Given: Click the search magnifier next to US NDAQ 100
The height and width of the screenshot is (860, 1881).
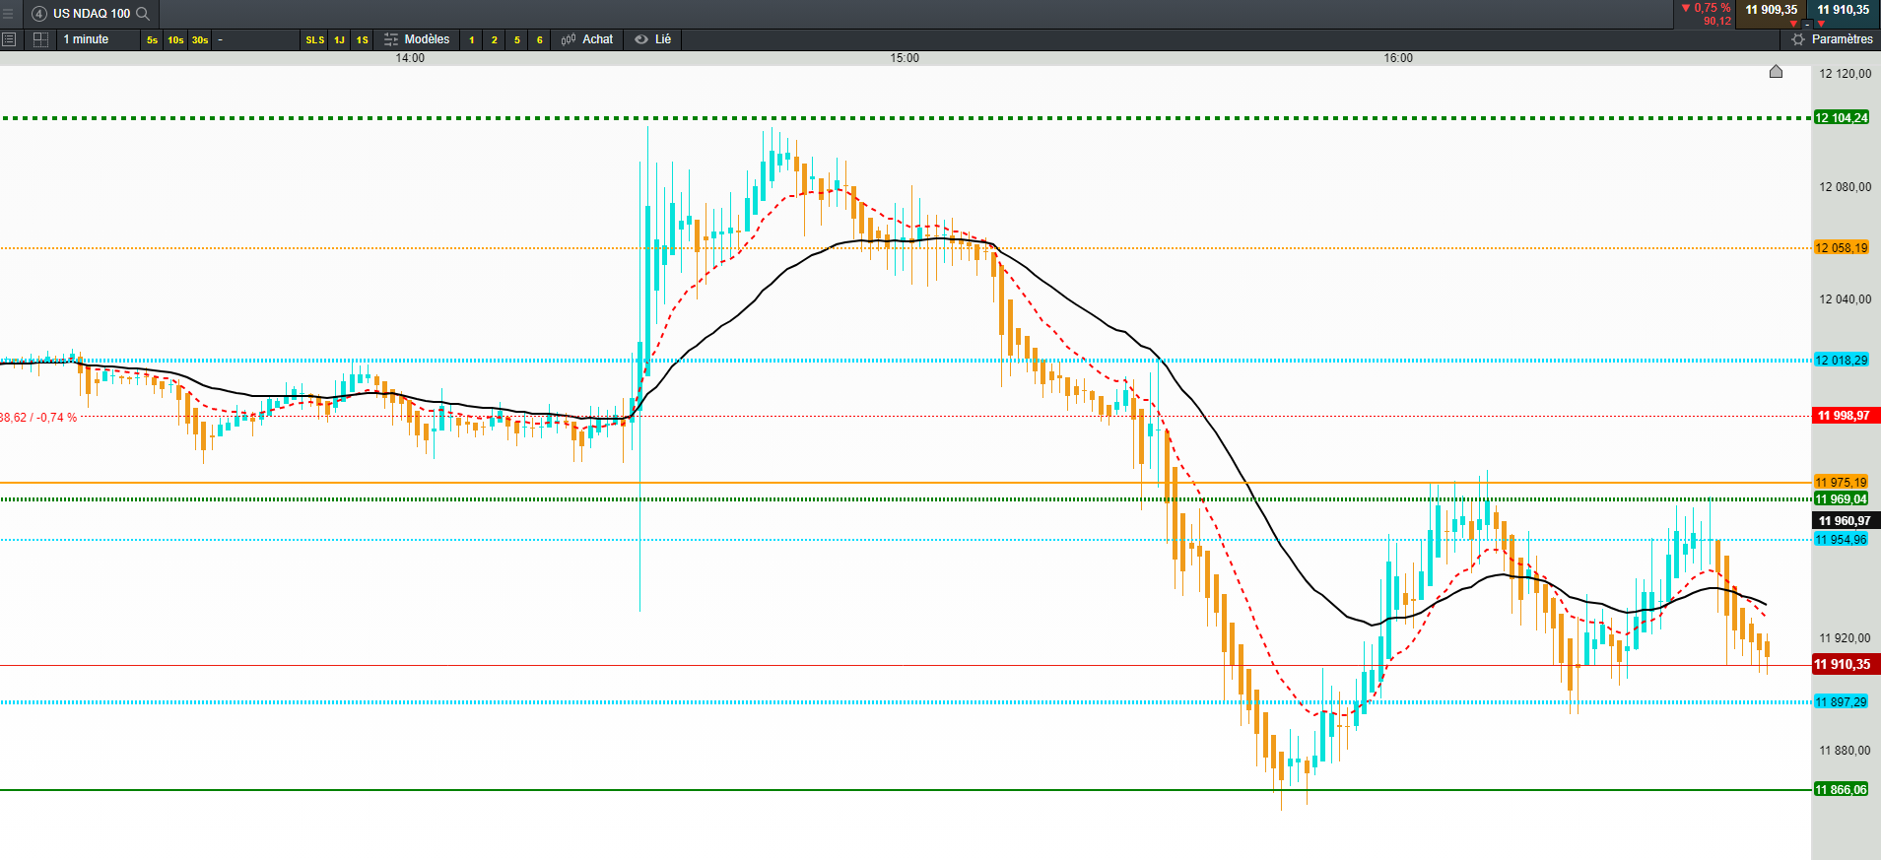Looking at the screenshot, I should [143, 14].
